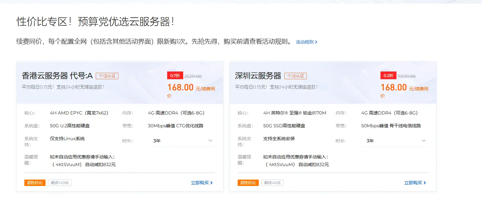Click dropdown arrow on 深圳云服务器 时长 selector

(424, 141)
